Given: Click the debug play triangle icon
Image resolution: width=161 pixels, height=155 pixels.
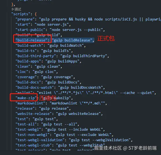Looking at the screenshot, I should [13, 9].
